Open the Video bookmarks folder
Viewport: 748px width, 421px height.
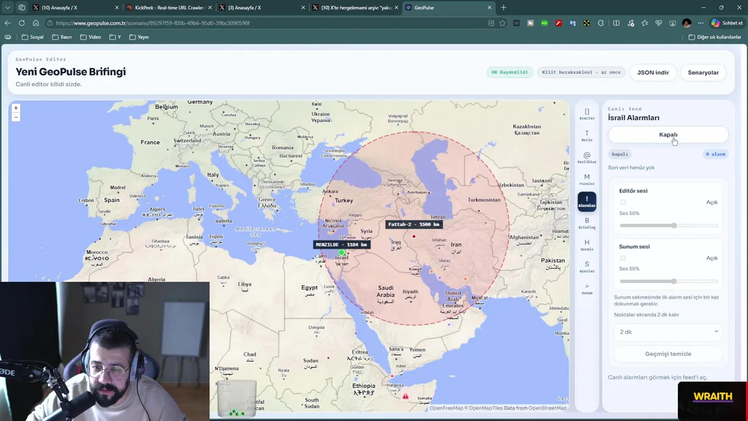coord(91,37)
